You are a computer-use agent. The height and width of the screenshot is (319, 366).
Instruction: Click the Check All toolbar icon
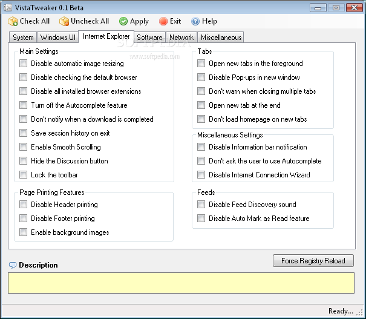point(13,21)
